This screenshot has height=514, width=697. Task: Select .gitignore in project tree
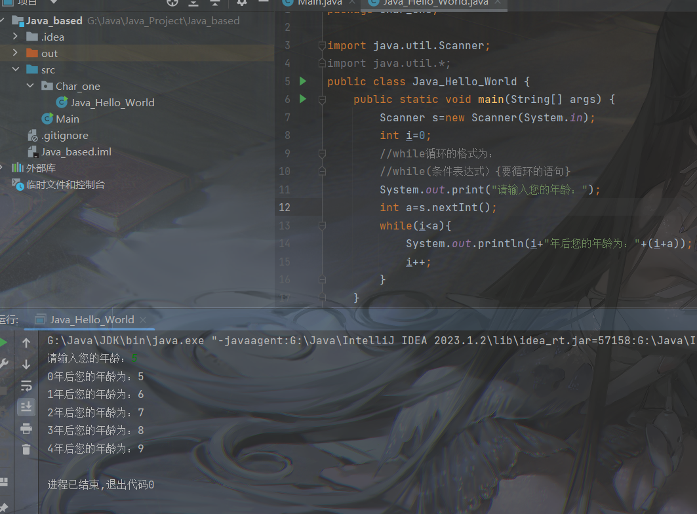pyautogui.click(x=65, y=136)
